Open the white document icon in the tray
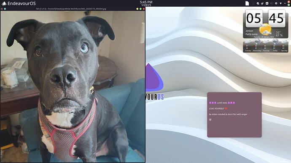291x163 pixels. pyautogui.click(x=247, y=3)
